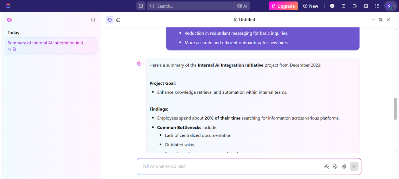Attach a file with the paperclip icon

[344, 167]
